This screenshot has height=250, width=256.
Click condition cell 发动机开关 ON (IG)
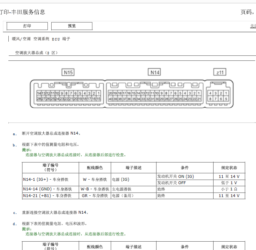click(185, 177)
